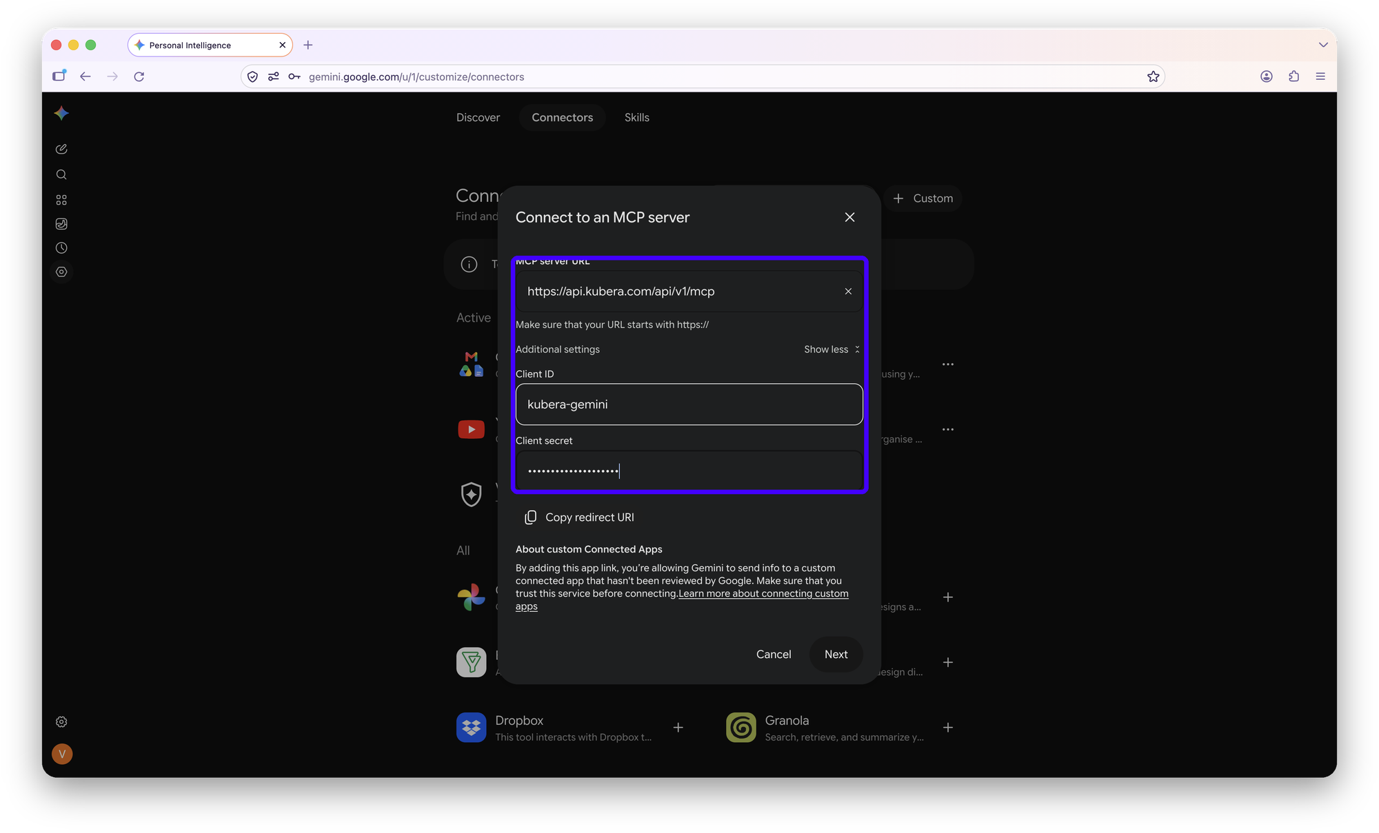Image resolution: width=1379 pixels, height=833 pixels.
Task: Switch to the Discover tab
Action: 478,117
